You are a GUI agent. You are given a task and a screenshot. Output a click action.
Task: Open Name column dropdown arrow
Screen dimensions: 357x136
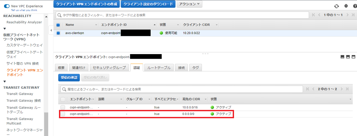coord(96,25)
